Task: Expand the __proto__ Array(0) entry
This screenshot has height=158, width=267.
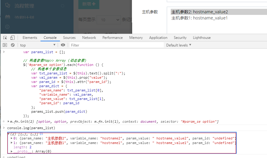Action: (x=12, y=151)
